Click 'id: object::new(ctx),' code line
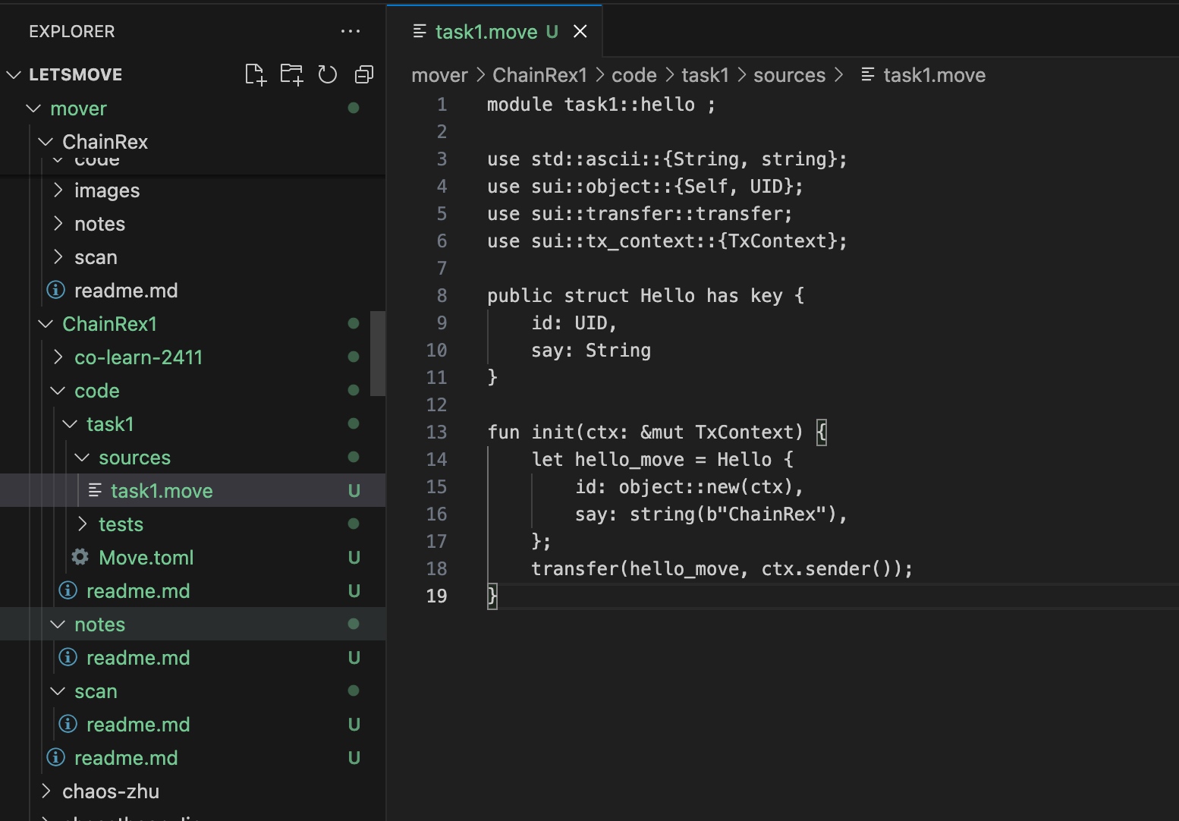 [689, 486]
